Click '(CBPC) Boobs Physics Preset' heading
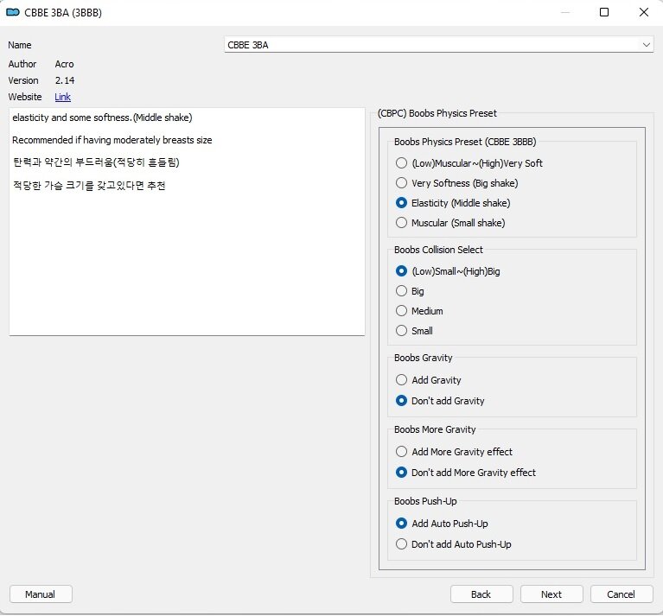The height and width of the screenshot is (616, 663). coord(437,113)
